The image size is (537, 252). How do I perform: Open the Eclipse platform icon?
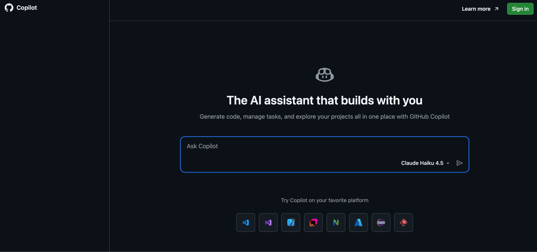(x=381, y=223)
